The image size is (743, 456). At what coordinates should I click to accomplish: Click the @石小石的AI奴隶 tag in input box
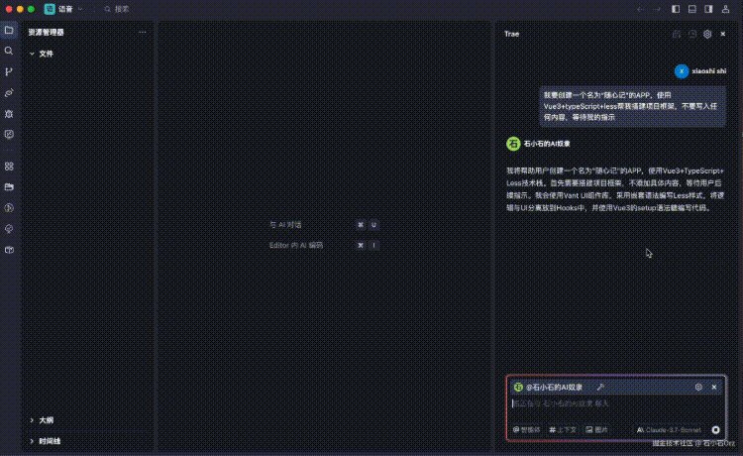[554, 388]
